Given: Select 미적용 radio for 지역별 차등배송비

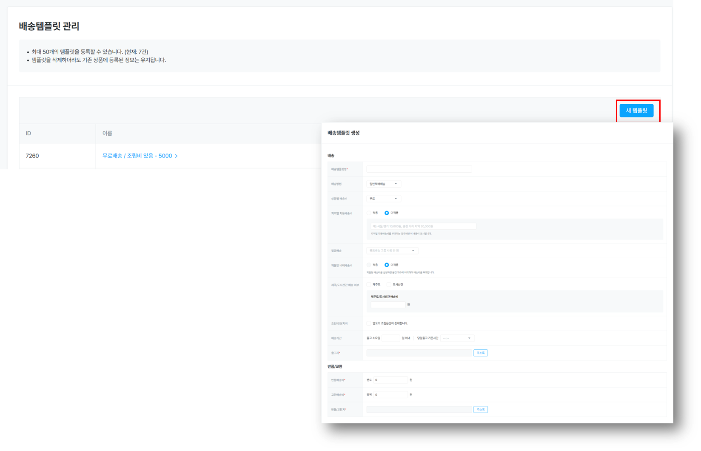Looking at the screenshot, I should coord(387,213).
